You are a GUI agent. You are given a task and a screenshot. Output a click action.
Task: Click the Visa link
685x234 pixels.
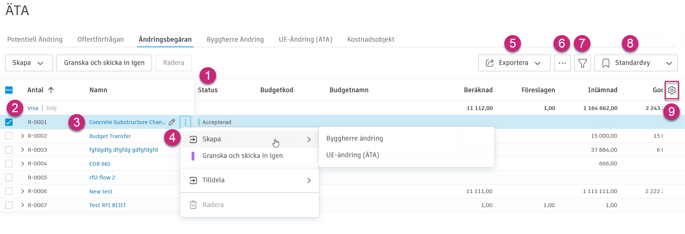click(x=33, y=108)
